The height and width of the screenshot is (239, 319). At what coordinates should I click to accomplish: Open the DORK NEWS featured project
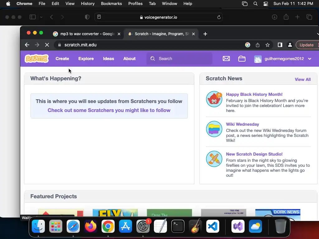(278, 213)
